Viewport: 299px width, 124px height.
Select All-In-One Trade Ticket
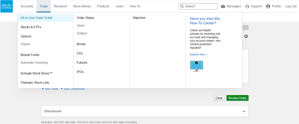click(x=46, y=18)
